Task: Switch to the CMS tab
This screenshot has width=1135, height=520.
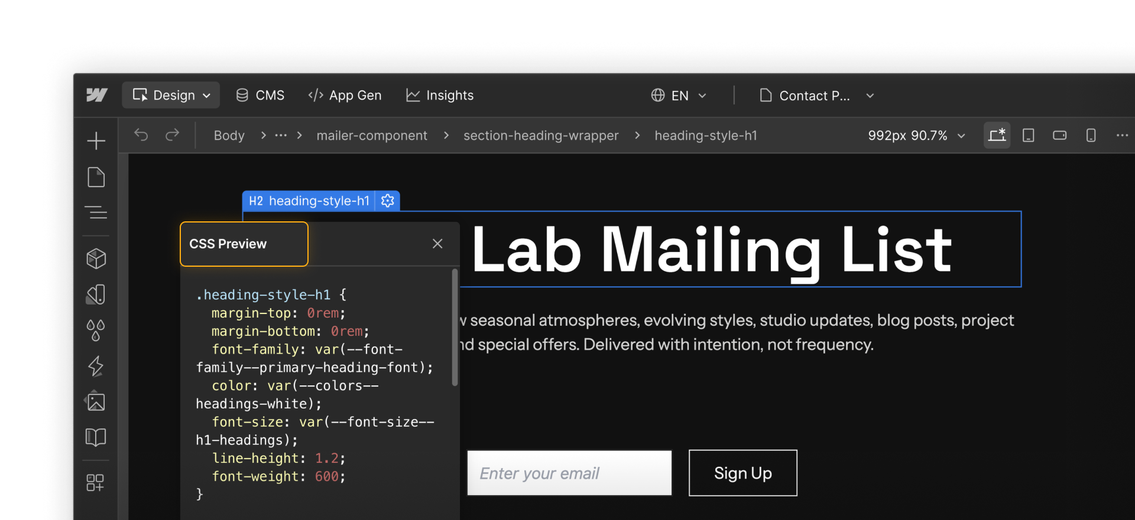Action: (260, 95)
